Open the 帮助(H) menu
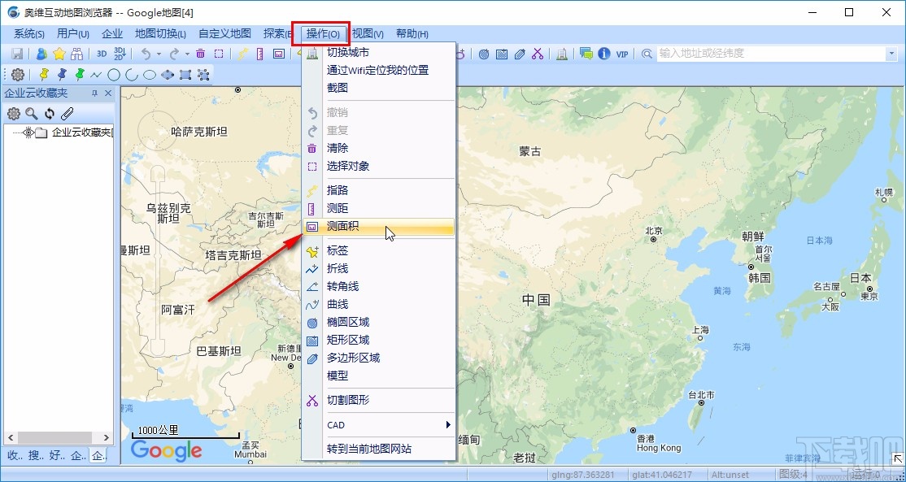 (412, 34)
